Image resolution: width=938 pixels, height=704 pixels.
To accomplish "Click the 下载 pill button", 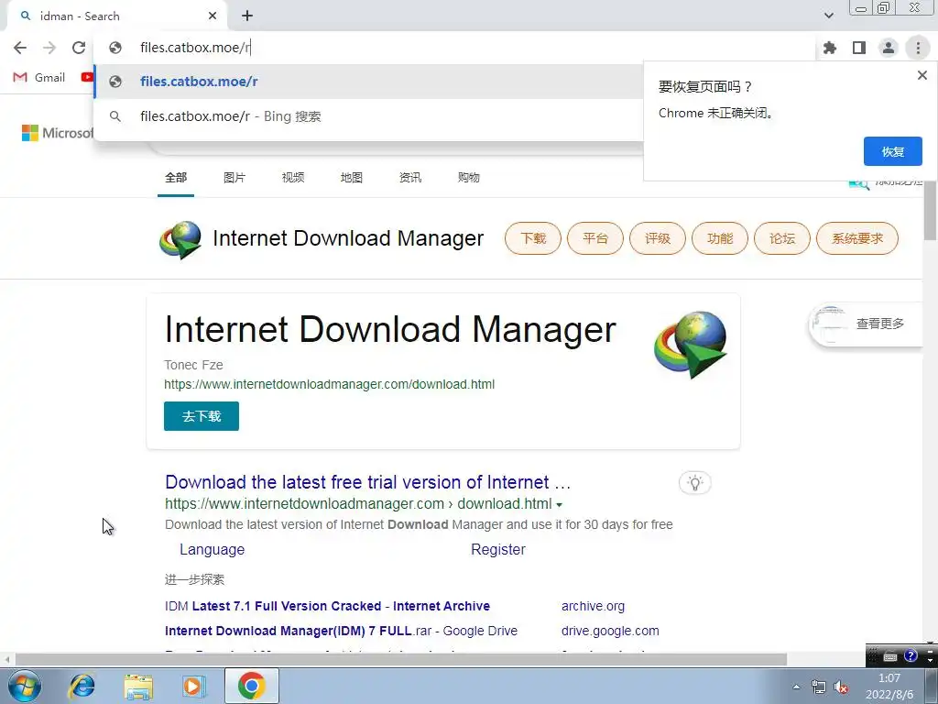I will (533, 238).
